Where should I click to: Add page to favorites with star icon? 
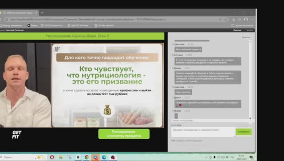(226, 20)
